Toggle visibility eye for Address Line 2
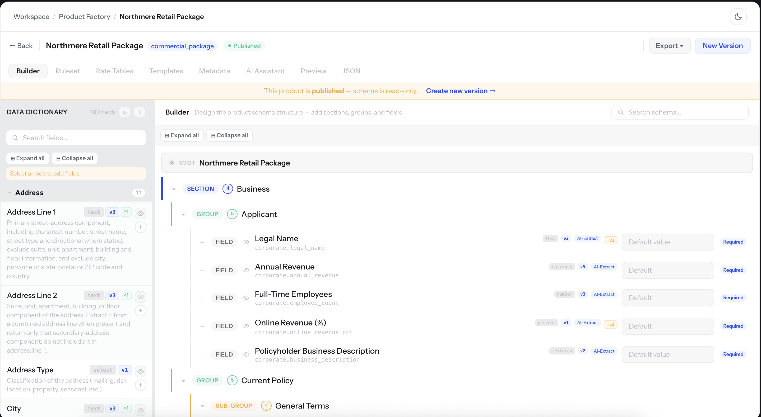The height and width of the screenshot is (417, 761). click(141, 297)
